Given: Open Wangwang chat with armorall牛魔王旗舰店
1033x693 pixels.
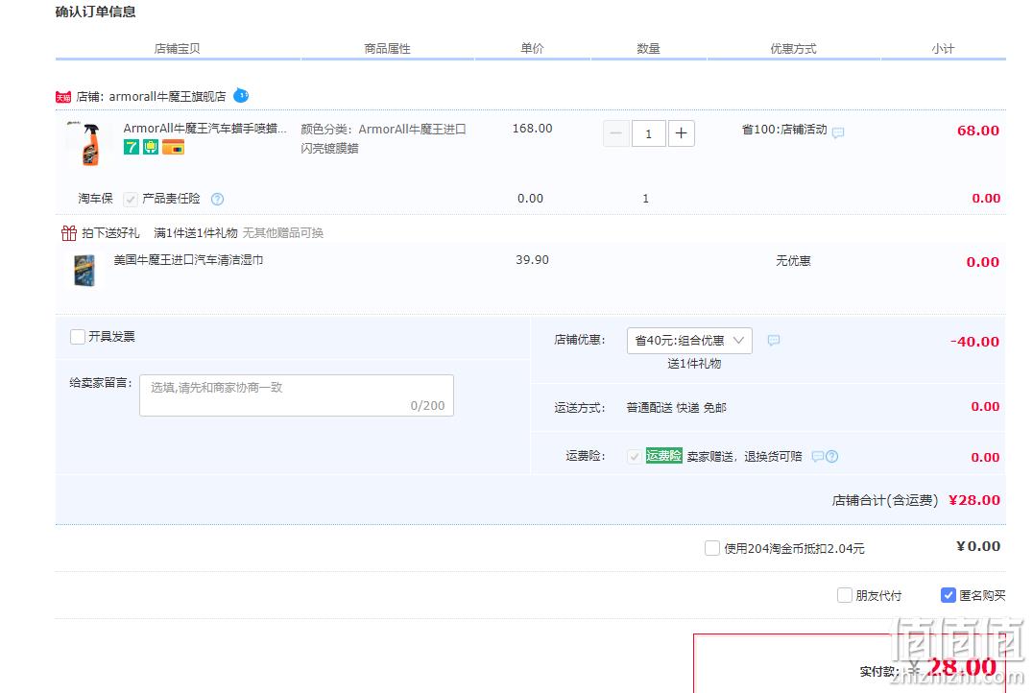Looking at the screenshot, I should click(241, 96).
